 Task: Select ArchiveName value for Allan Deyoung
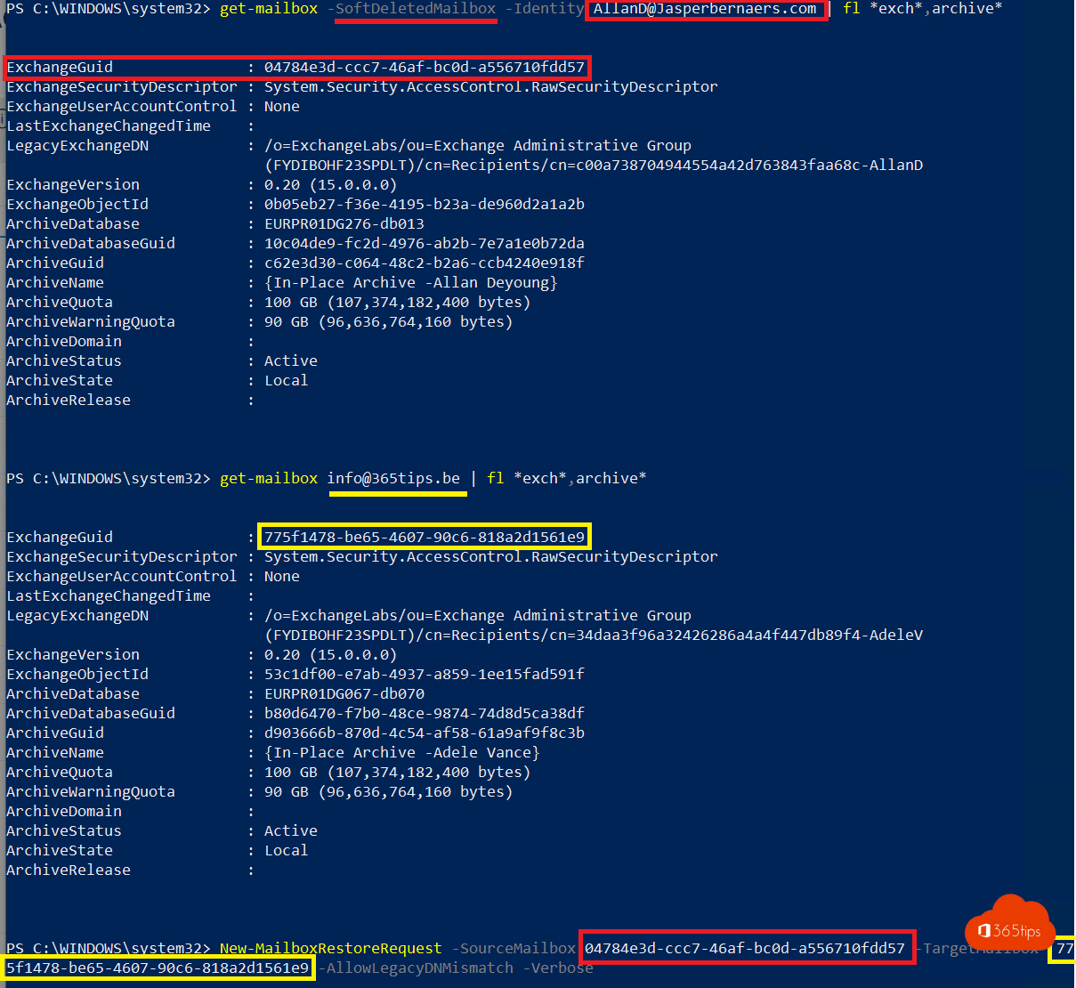[410, 283]
